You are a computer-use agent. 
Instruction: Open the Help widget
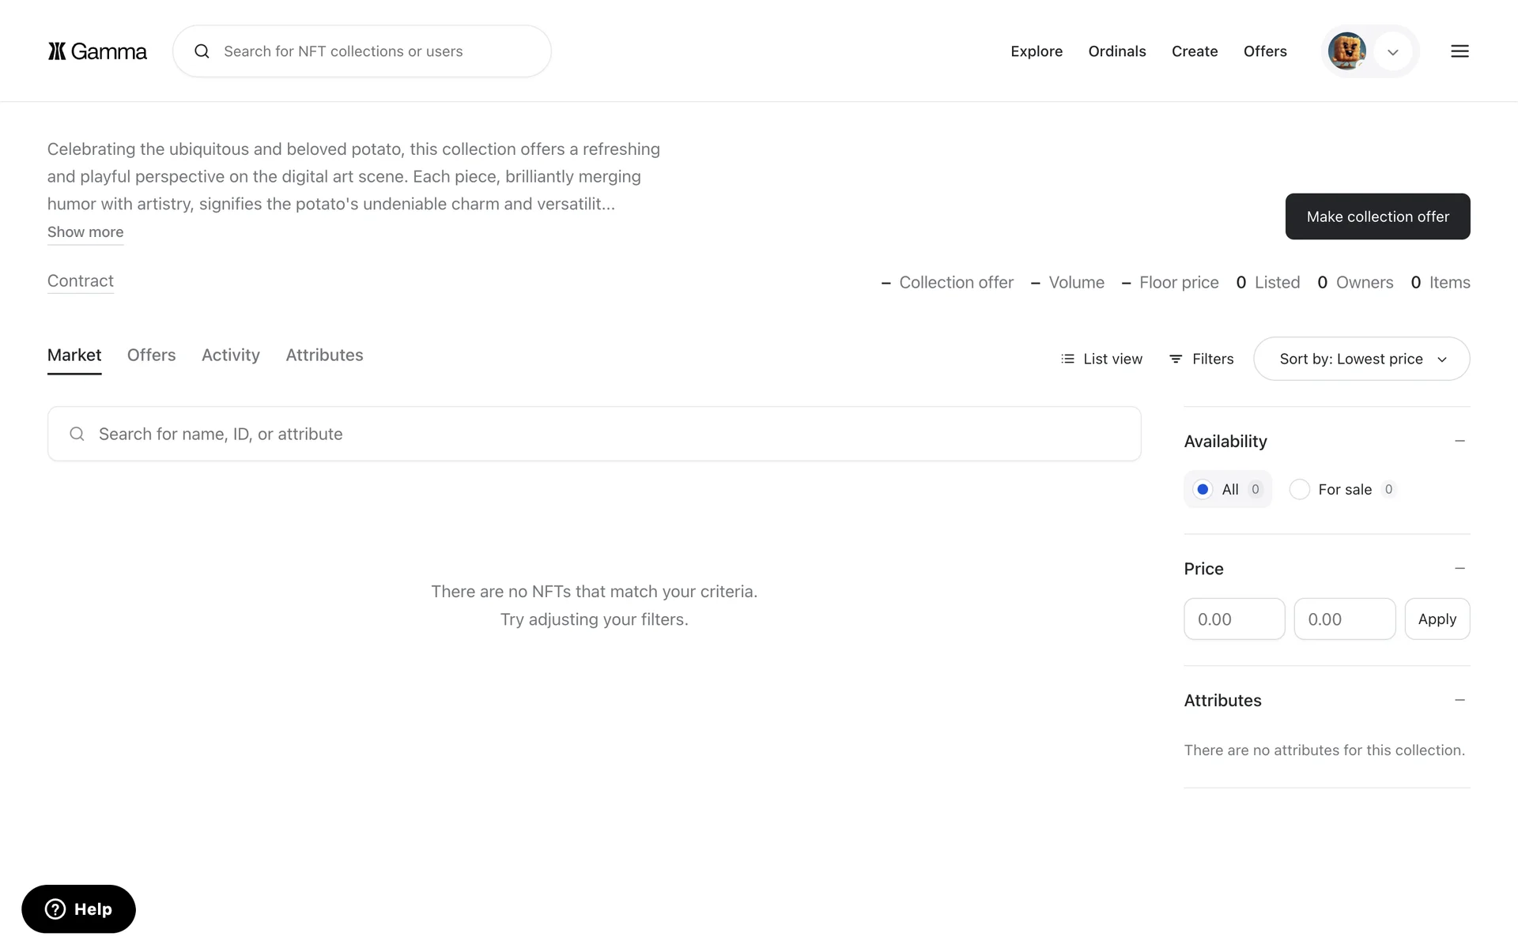tap(78, 908)
